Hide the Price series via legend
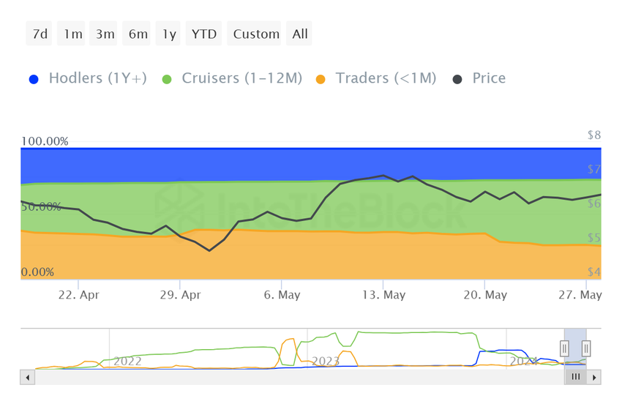Image resolution: width=622 pixels, height=415 pixels. pyautogui.click(x=488, y=78)
